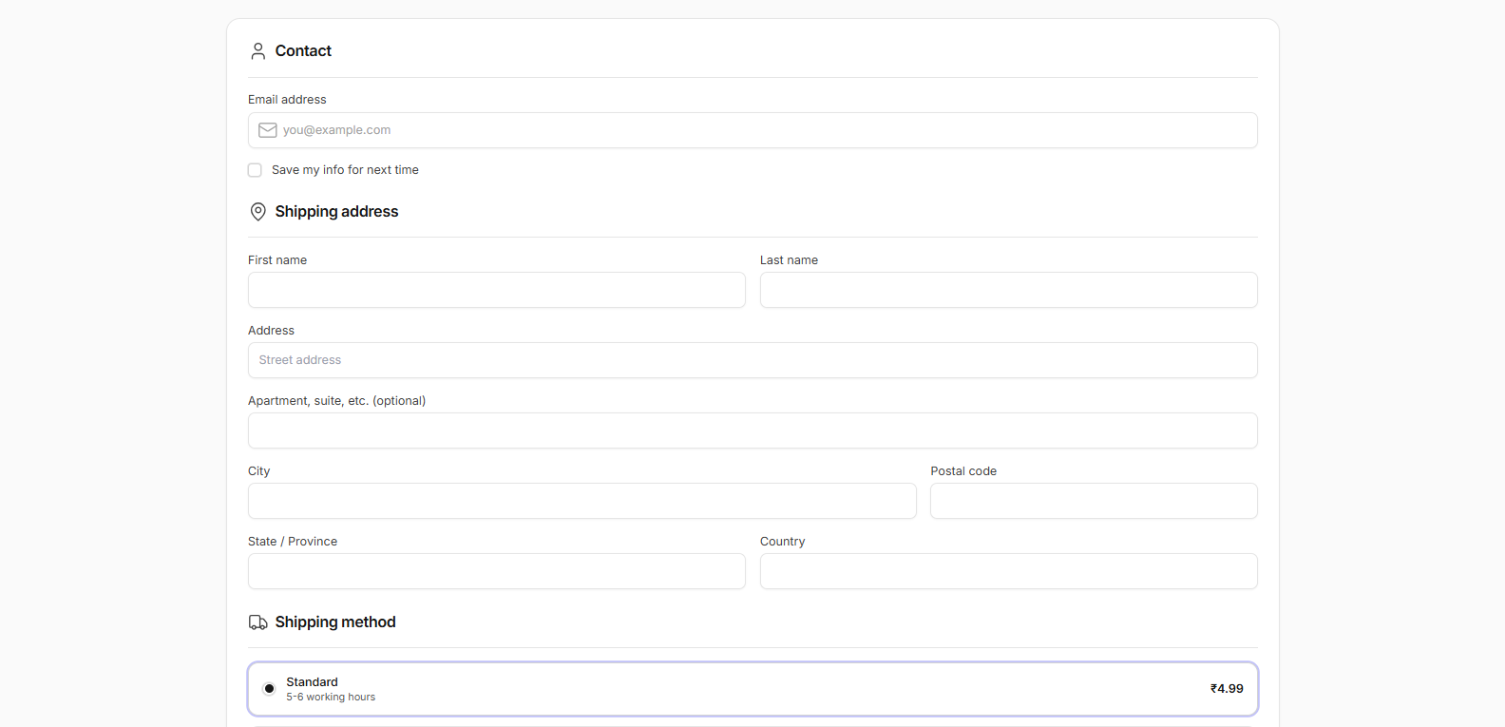Click the 'Save my info for next time' label
1505x727 pixels.
click(345, 170)
